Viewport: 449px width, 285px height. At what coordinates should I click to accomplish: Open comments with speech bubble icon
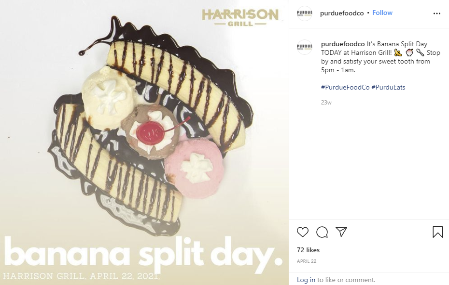[322, 232]
